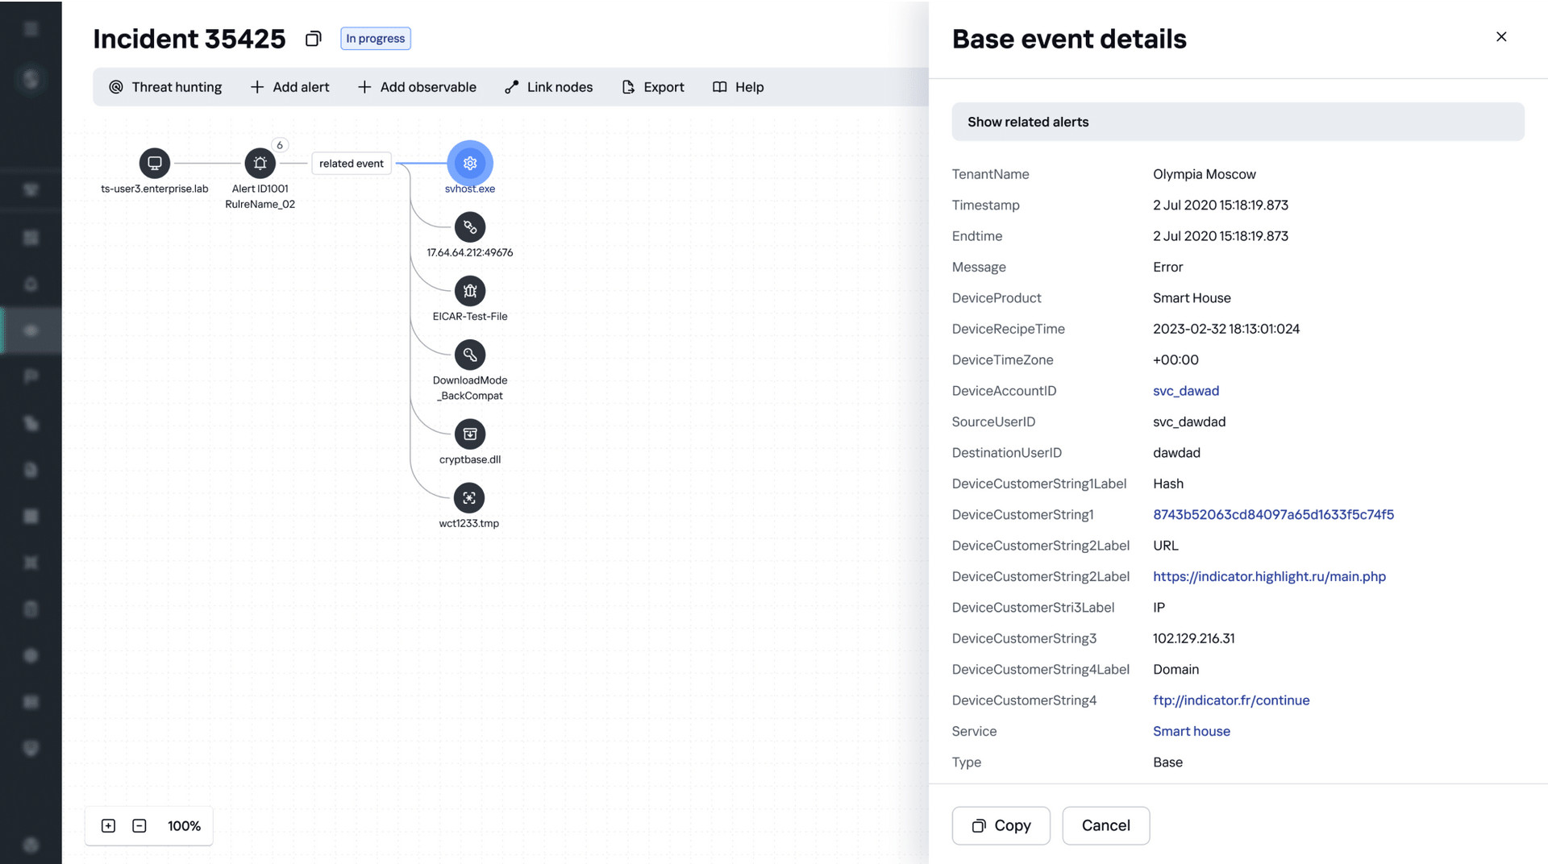Select the DownloadMode_BackCompat registry key node
Viewport: 1548px width, 864px height.
pyautogui.click(x=470, y=355)
